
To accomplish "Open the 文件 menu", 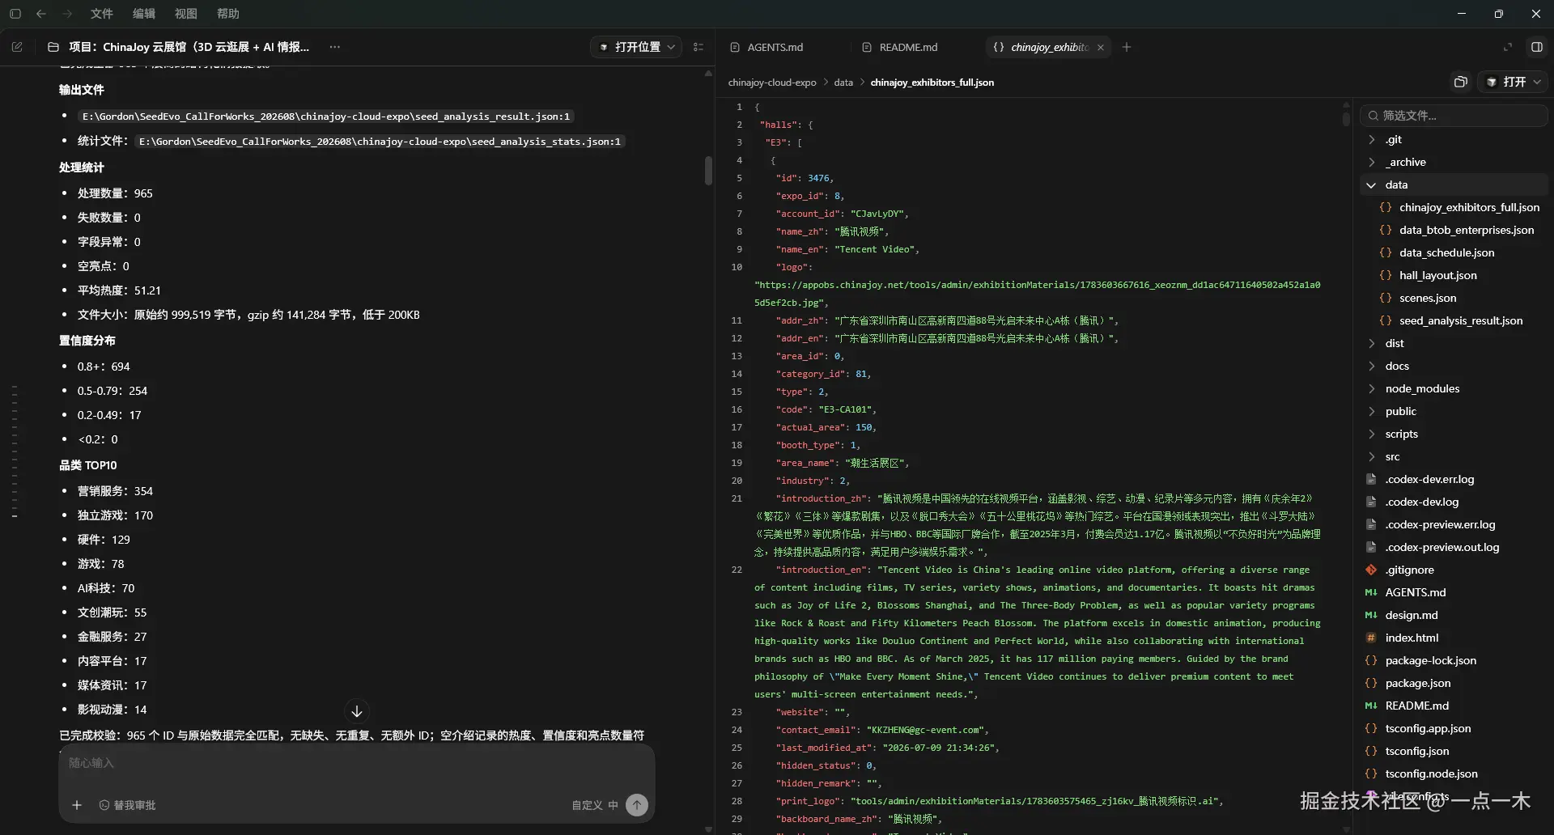I will (102, 14).
